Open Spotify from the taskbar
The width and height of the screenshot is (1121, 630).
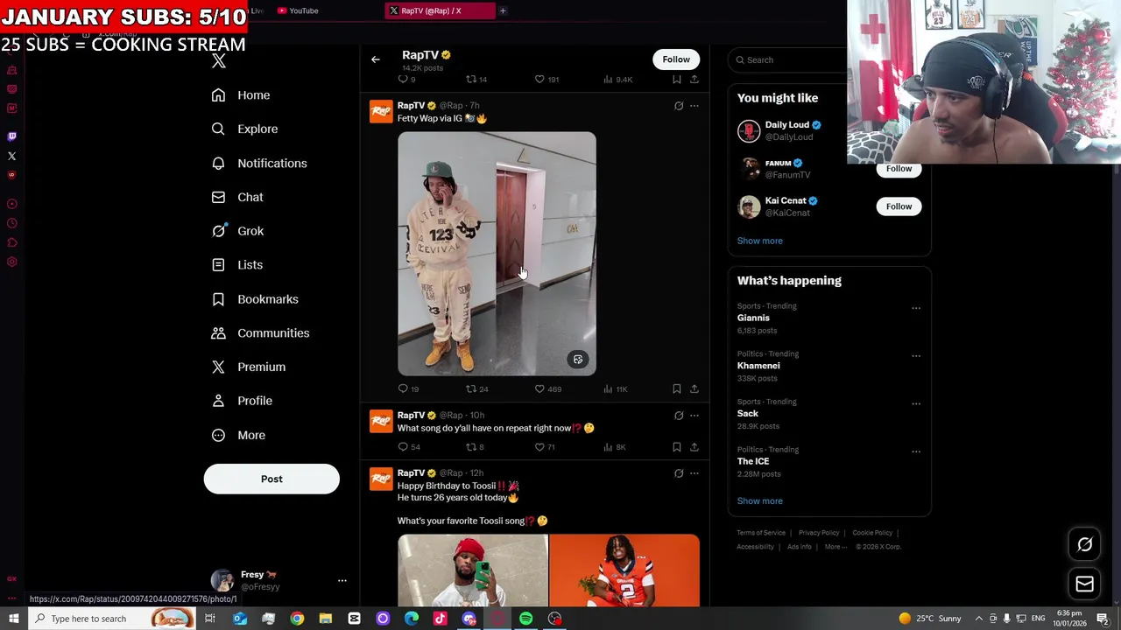[525, 619]
